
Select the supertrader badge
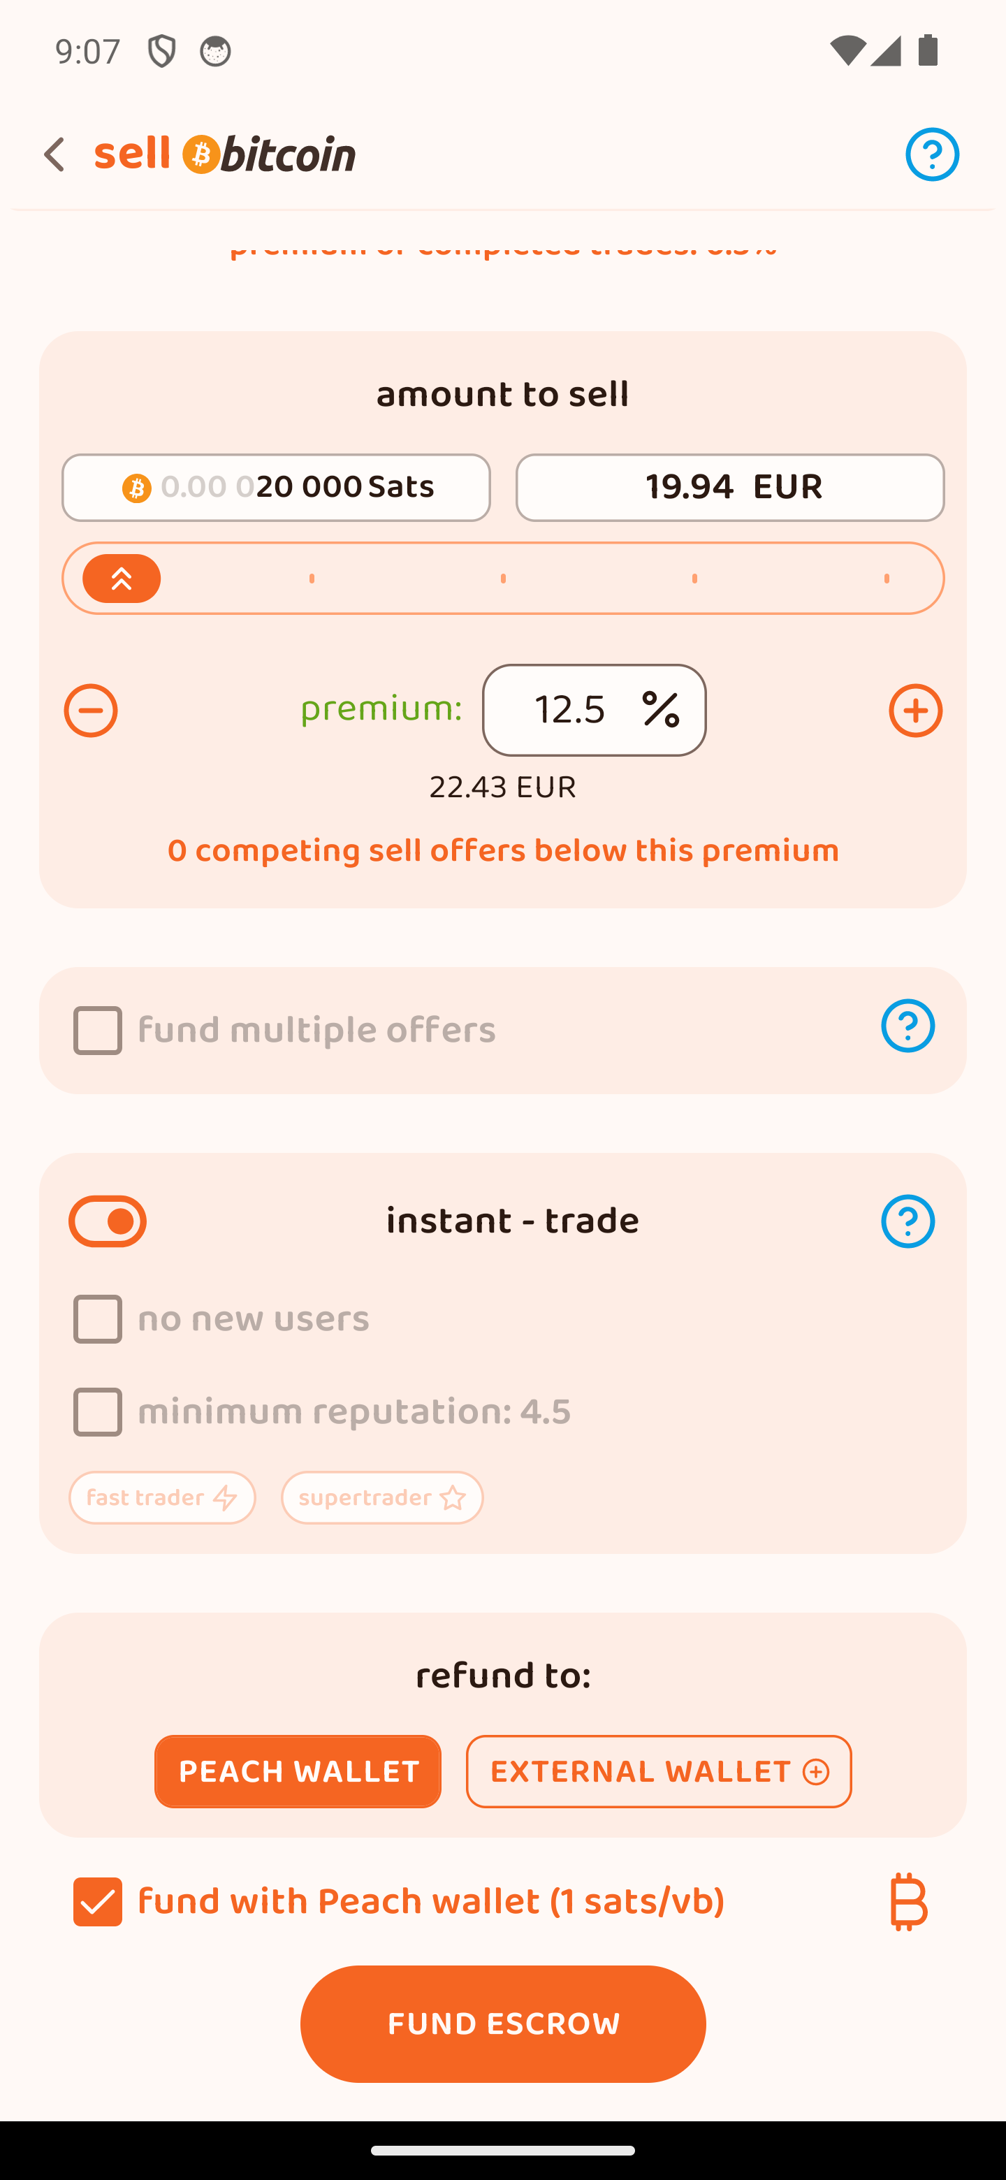click(381, 1498)
